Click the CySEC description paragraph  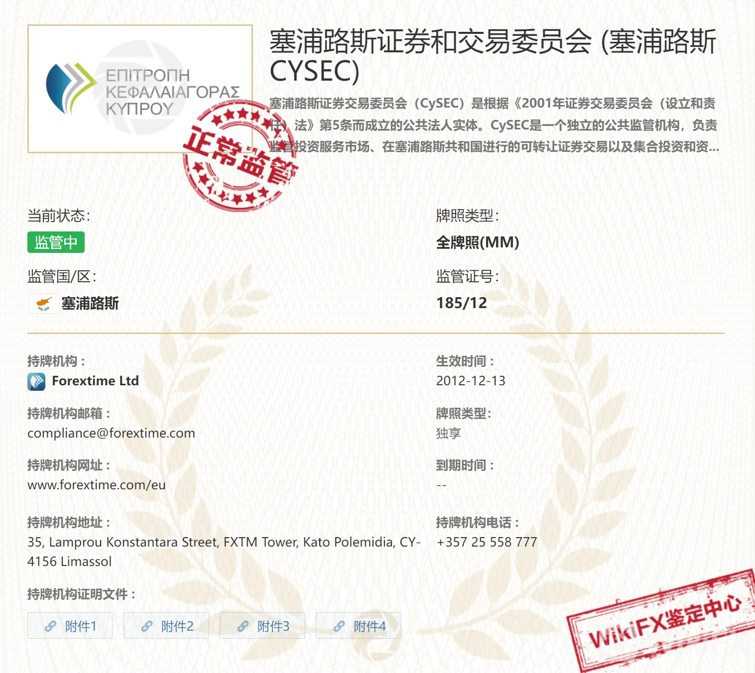click(x=494, y=125)
